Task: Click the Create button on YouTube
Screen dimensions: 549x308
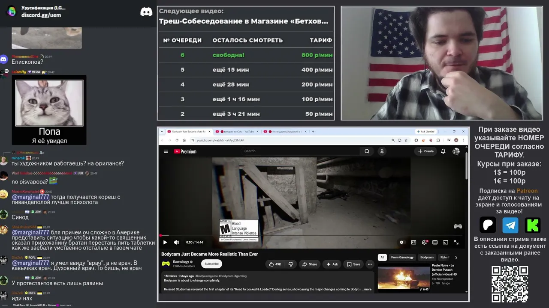Action: coord(426,151)
